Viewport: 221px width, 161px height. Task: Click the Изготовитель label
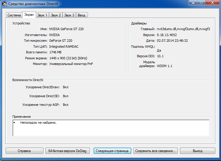click(x=36, y=35)
